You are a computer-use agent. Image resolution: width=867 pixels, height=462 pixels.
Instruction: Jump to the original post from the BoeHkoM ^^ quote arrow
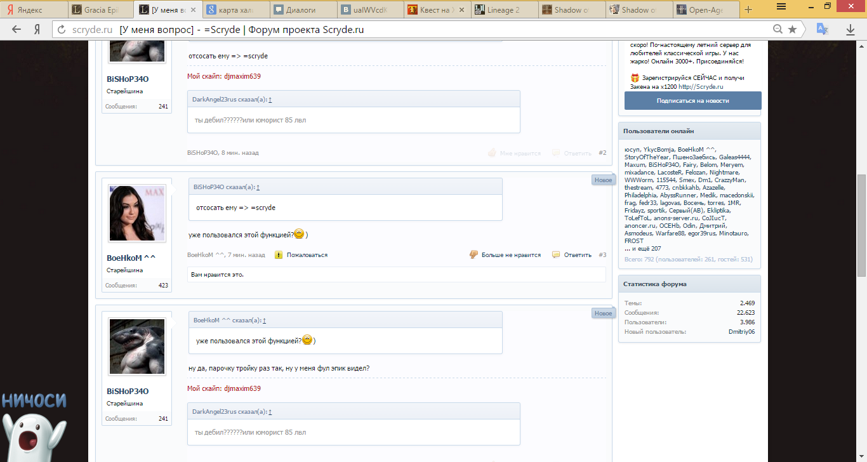pos(265,320)
